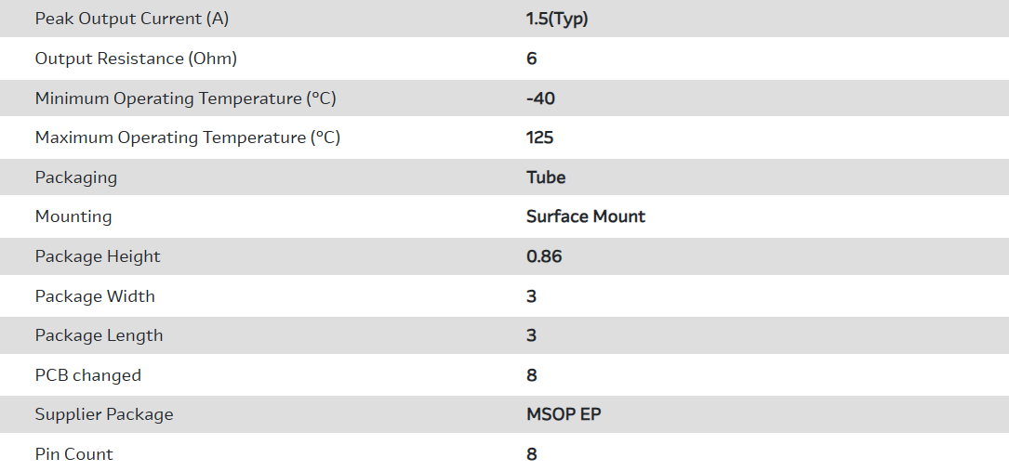The height and width of the screenshot is (471, 1009).
Task: Select the 1.5(Typ) value
Action: [x=557, y=19]
